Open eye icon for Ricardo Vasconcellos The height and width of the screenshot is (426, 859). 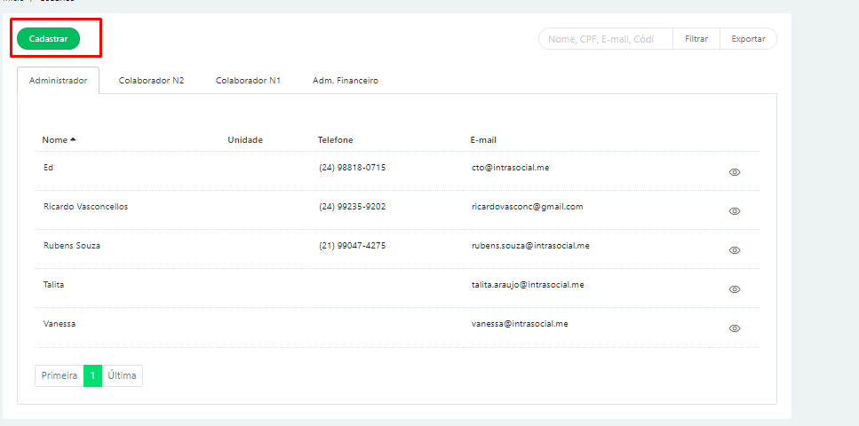coord(735,211)
